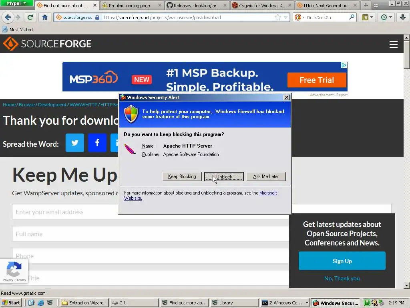The image size is (410, 308).
Task: Open a new tab with plus button
Action: click(366, 5)
